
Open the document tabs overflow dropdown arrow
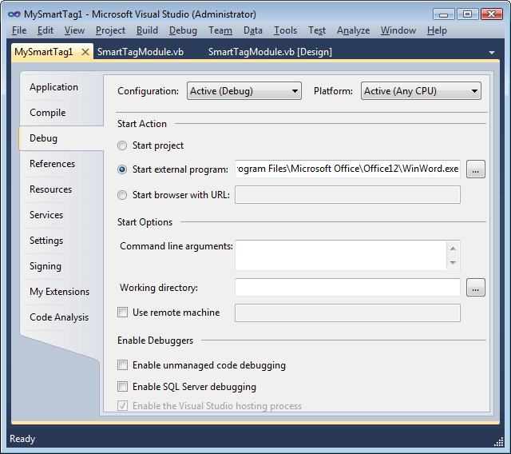tap(492, 53)
